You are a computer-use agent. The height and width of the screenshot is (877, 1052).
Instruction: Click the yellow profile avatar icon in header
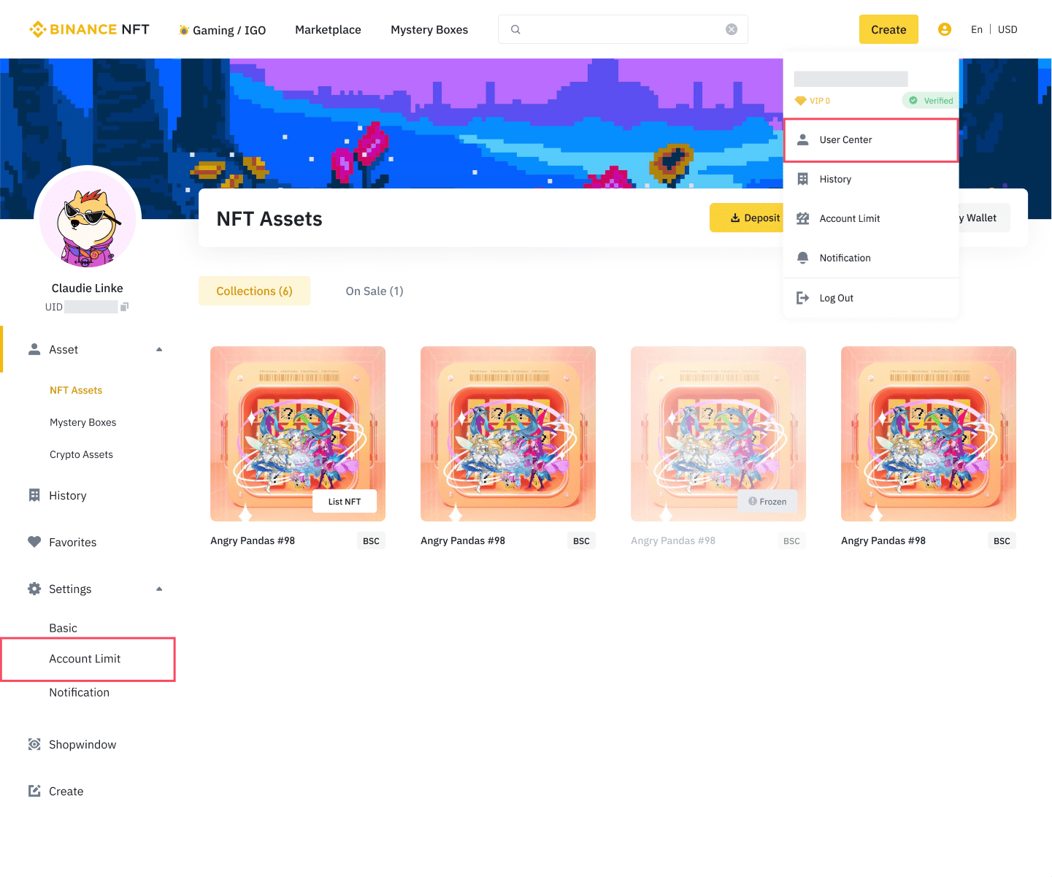pos(944,29)
